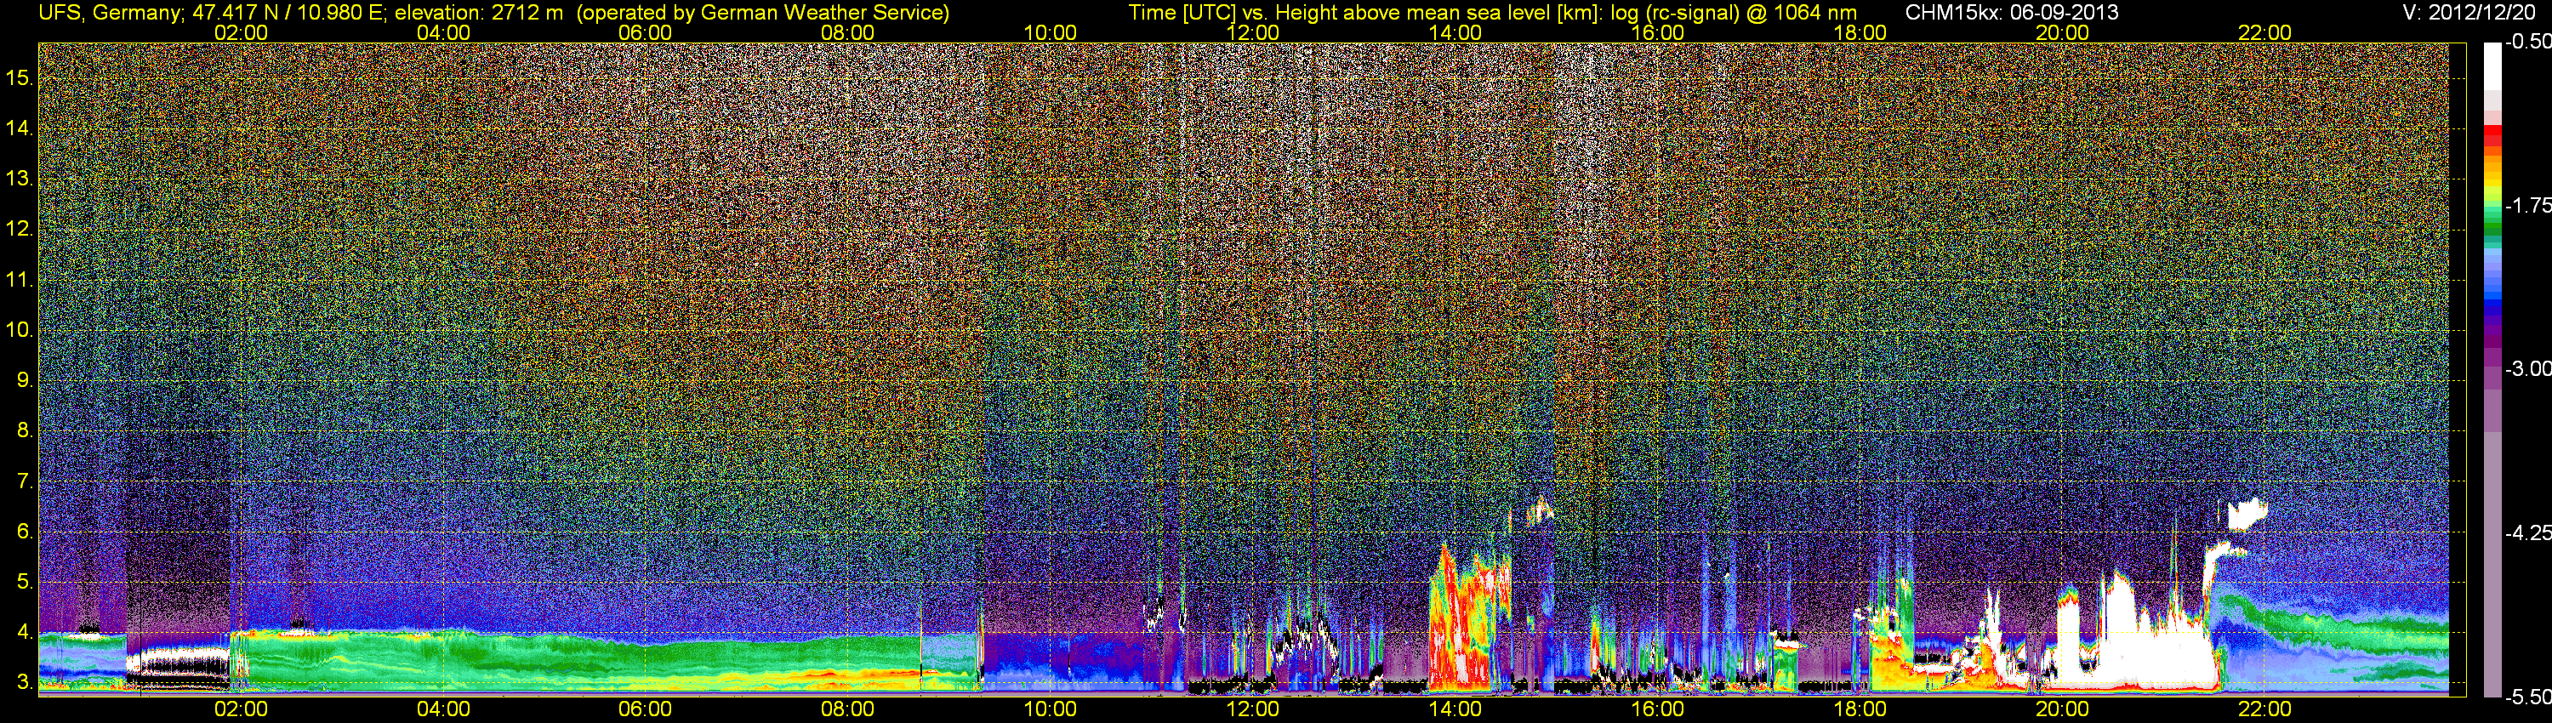Click the small white cloud patch at 6 km before 22:00
This screenshot has height=723, width=2552.
2247,514
